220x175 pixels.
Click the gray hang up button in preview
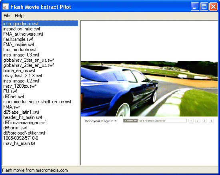(130, 121)
